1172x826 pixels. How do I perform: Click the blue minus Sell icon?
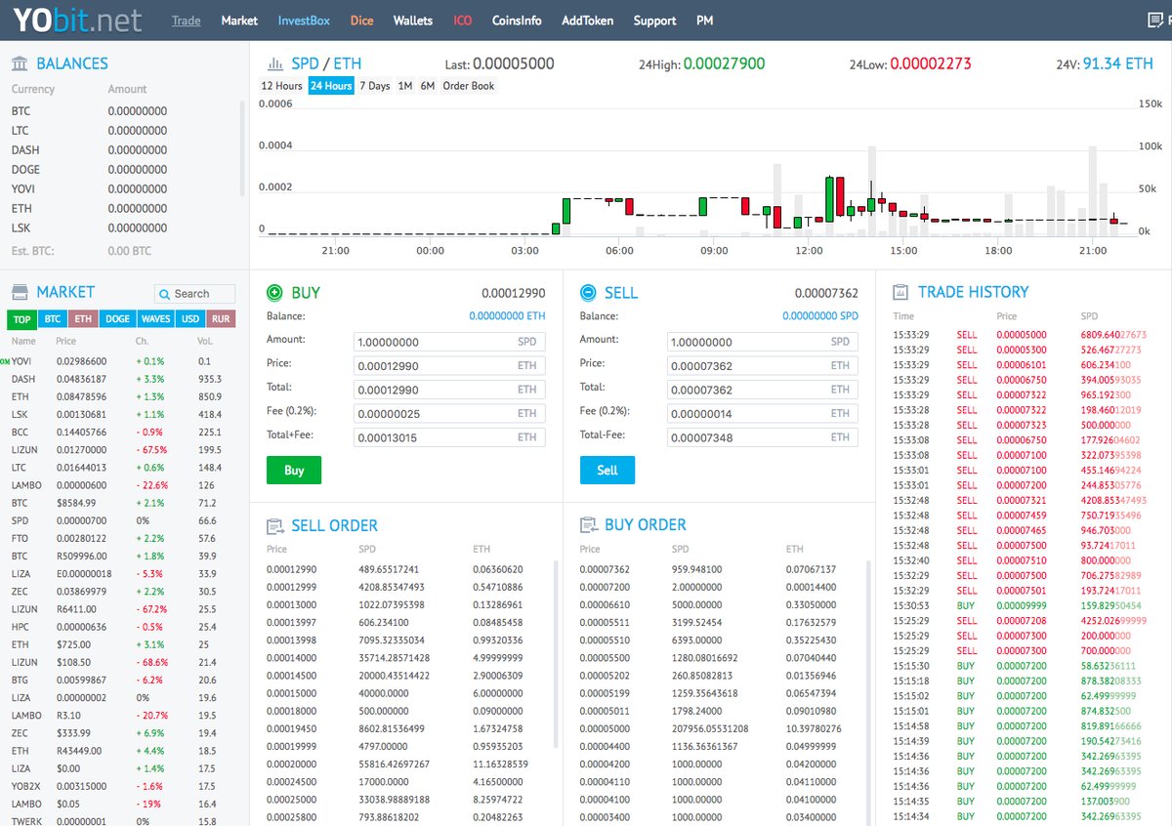coord(588,292)
